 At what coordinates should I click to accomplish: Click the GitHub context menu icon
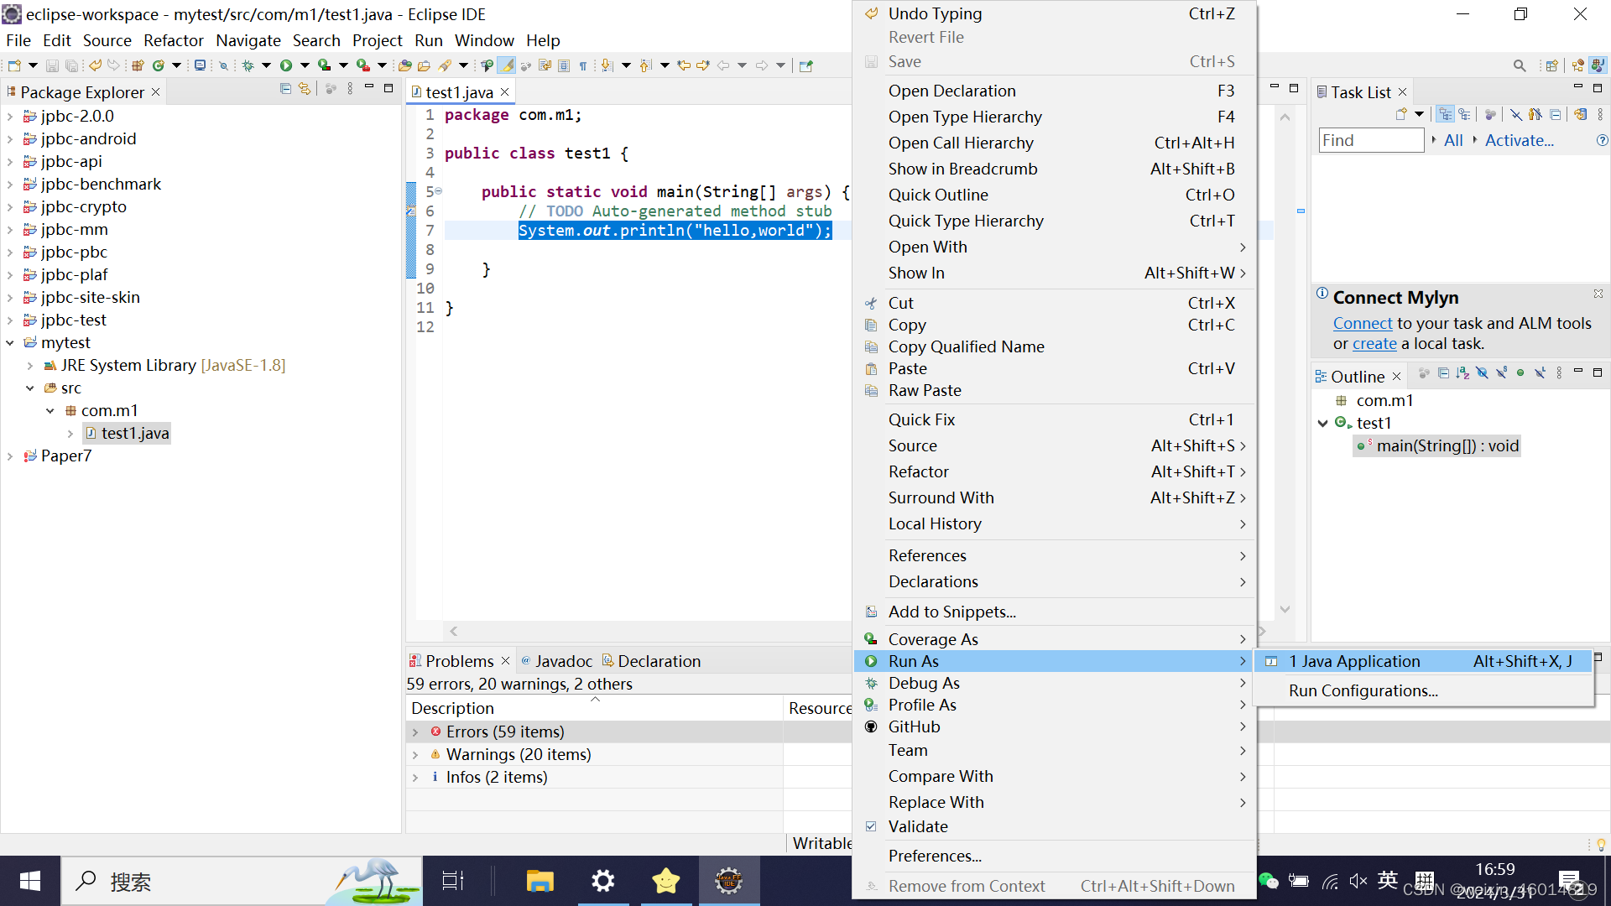[871, 727]
